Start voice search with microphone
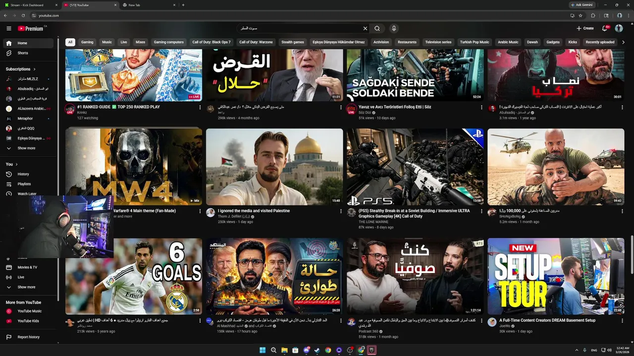The height and width of the screenshot is (356, 634). click(394, 28)
